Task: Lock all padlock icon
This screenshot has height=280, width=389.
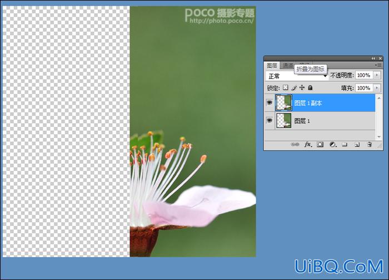Action: 310,87
